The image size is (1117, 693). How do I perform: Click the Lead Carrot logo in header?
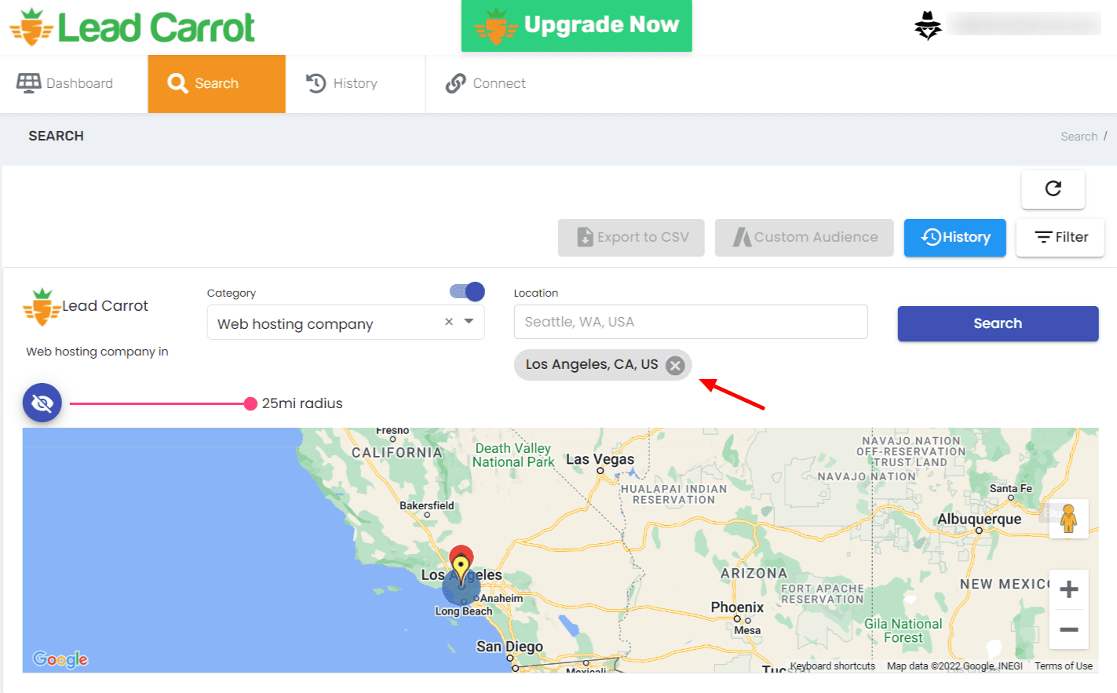(x=132, y=27)
